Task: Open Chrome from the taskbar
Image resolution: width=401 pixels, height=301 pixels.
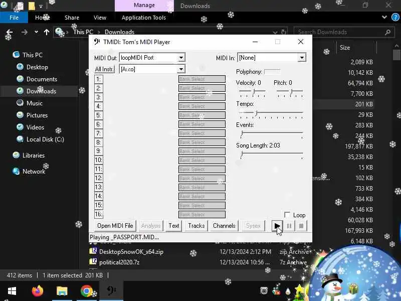Action: click(86, 291)
